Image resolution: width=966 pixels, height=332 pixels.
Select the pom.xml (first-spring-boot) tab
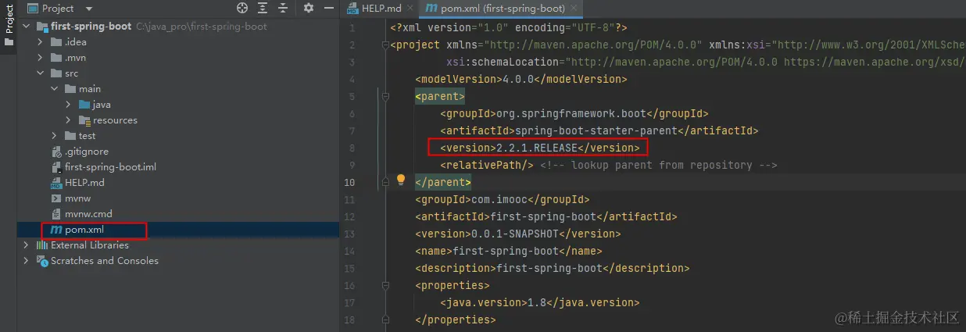(x=501, y=8)
